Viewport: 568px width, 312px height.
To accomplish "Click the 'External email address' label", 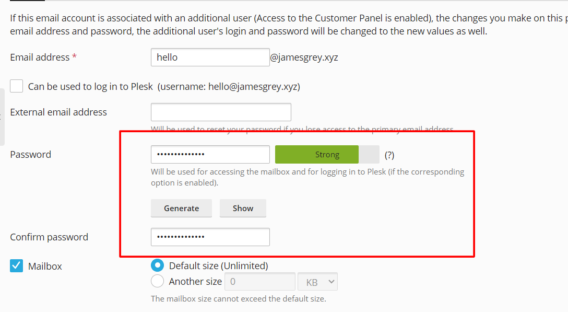I will point(58,112).
